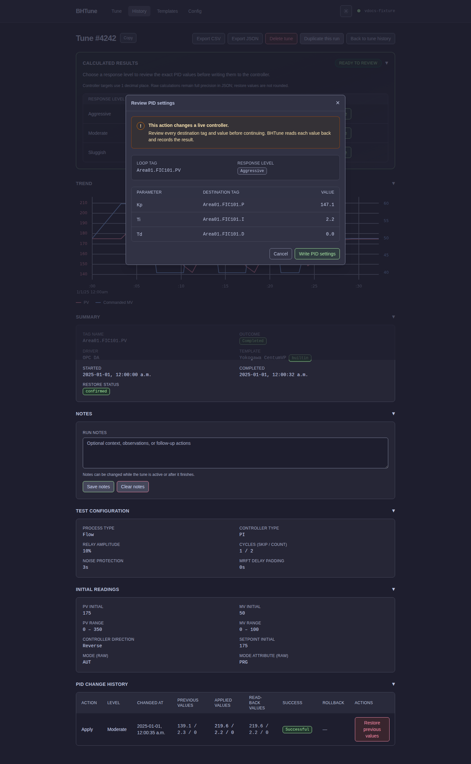Clear the run notes
Image resolution: width=471 pixels, height=764 pixels.
[133, 487]
